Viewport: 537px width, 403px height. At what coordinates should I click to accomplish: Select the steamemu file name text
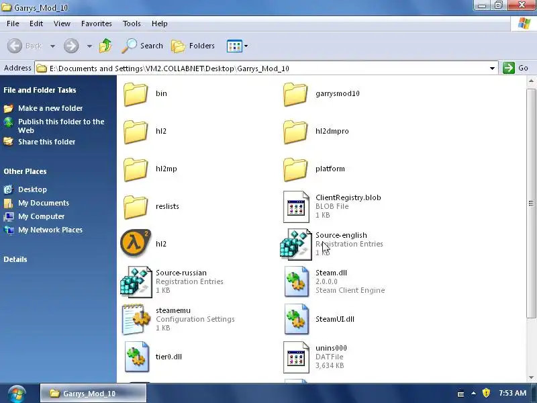click(x=173, y=310)
